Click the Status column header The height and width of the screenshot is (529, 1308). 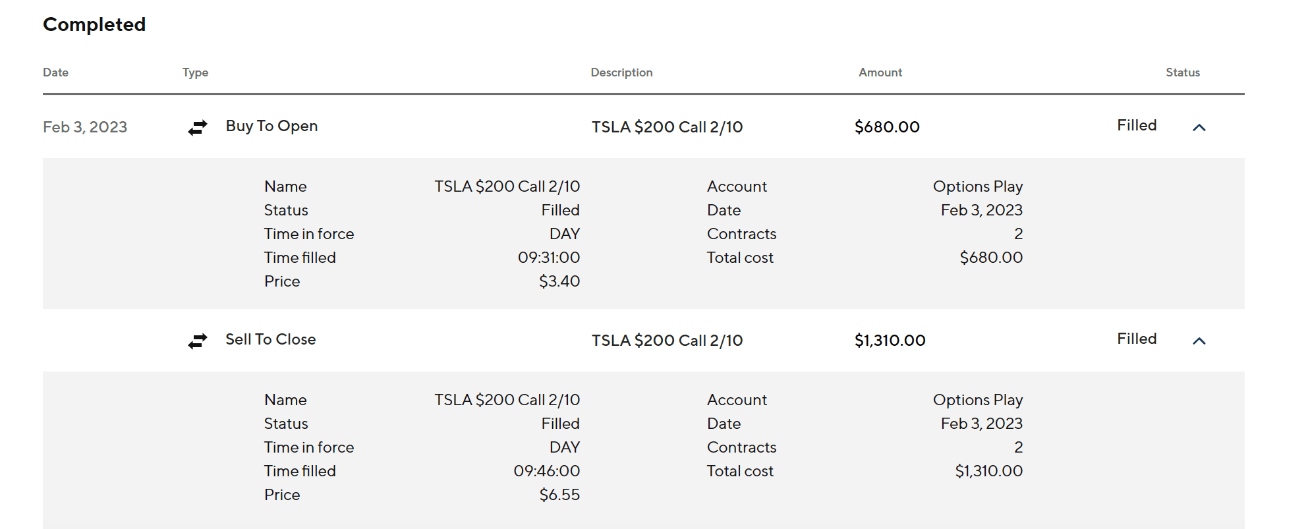coord(1182,72)
